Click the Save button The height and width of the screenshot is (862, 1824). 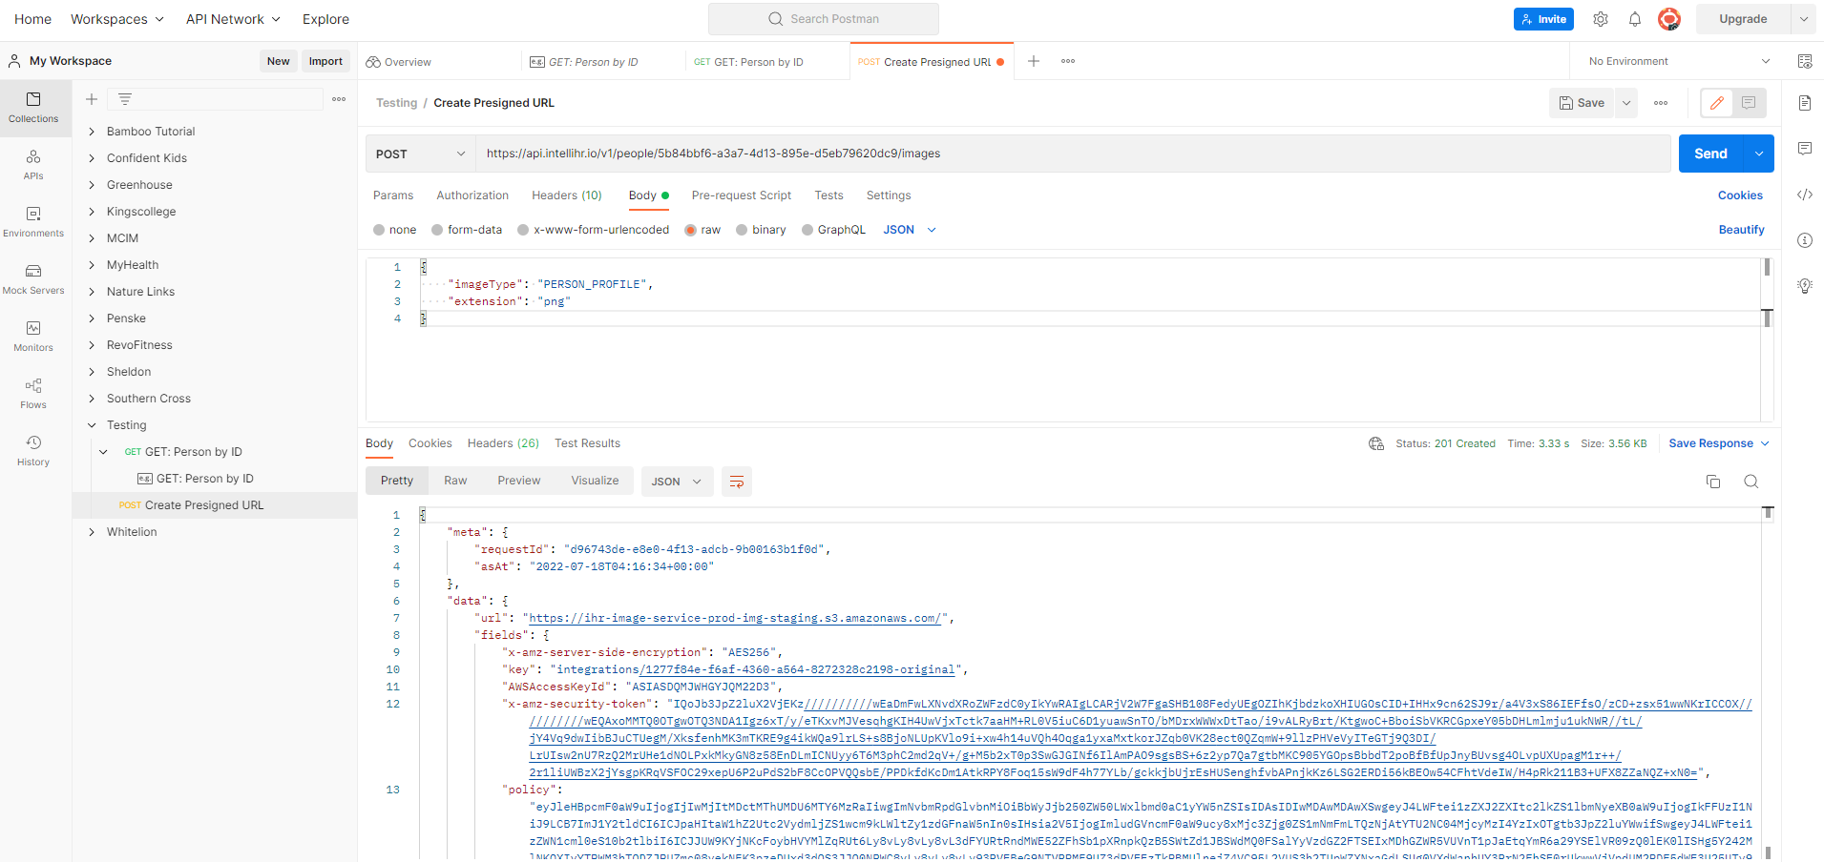[1582, 103]
